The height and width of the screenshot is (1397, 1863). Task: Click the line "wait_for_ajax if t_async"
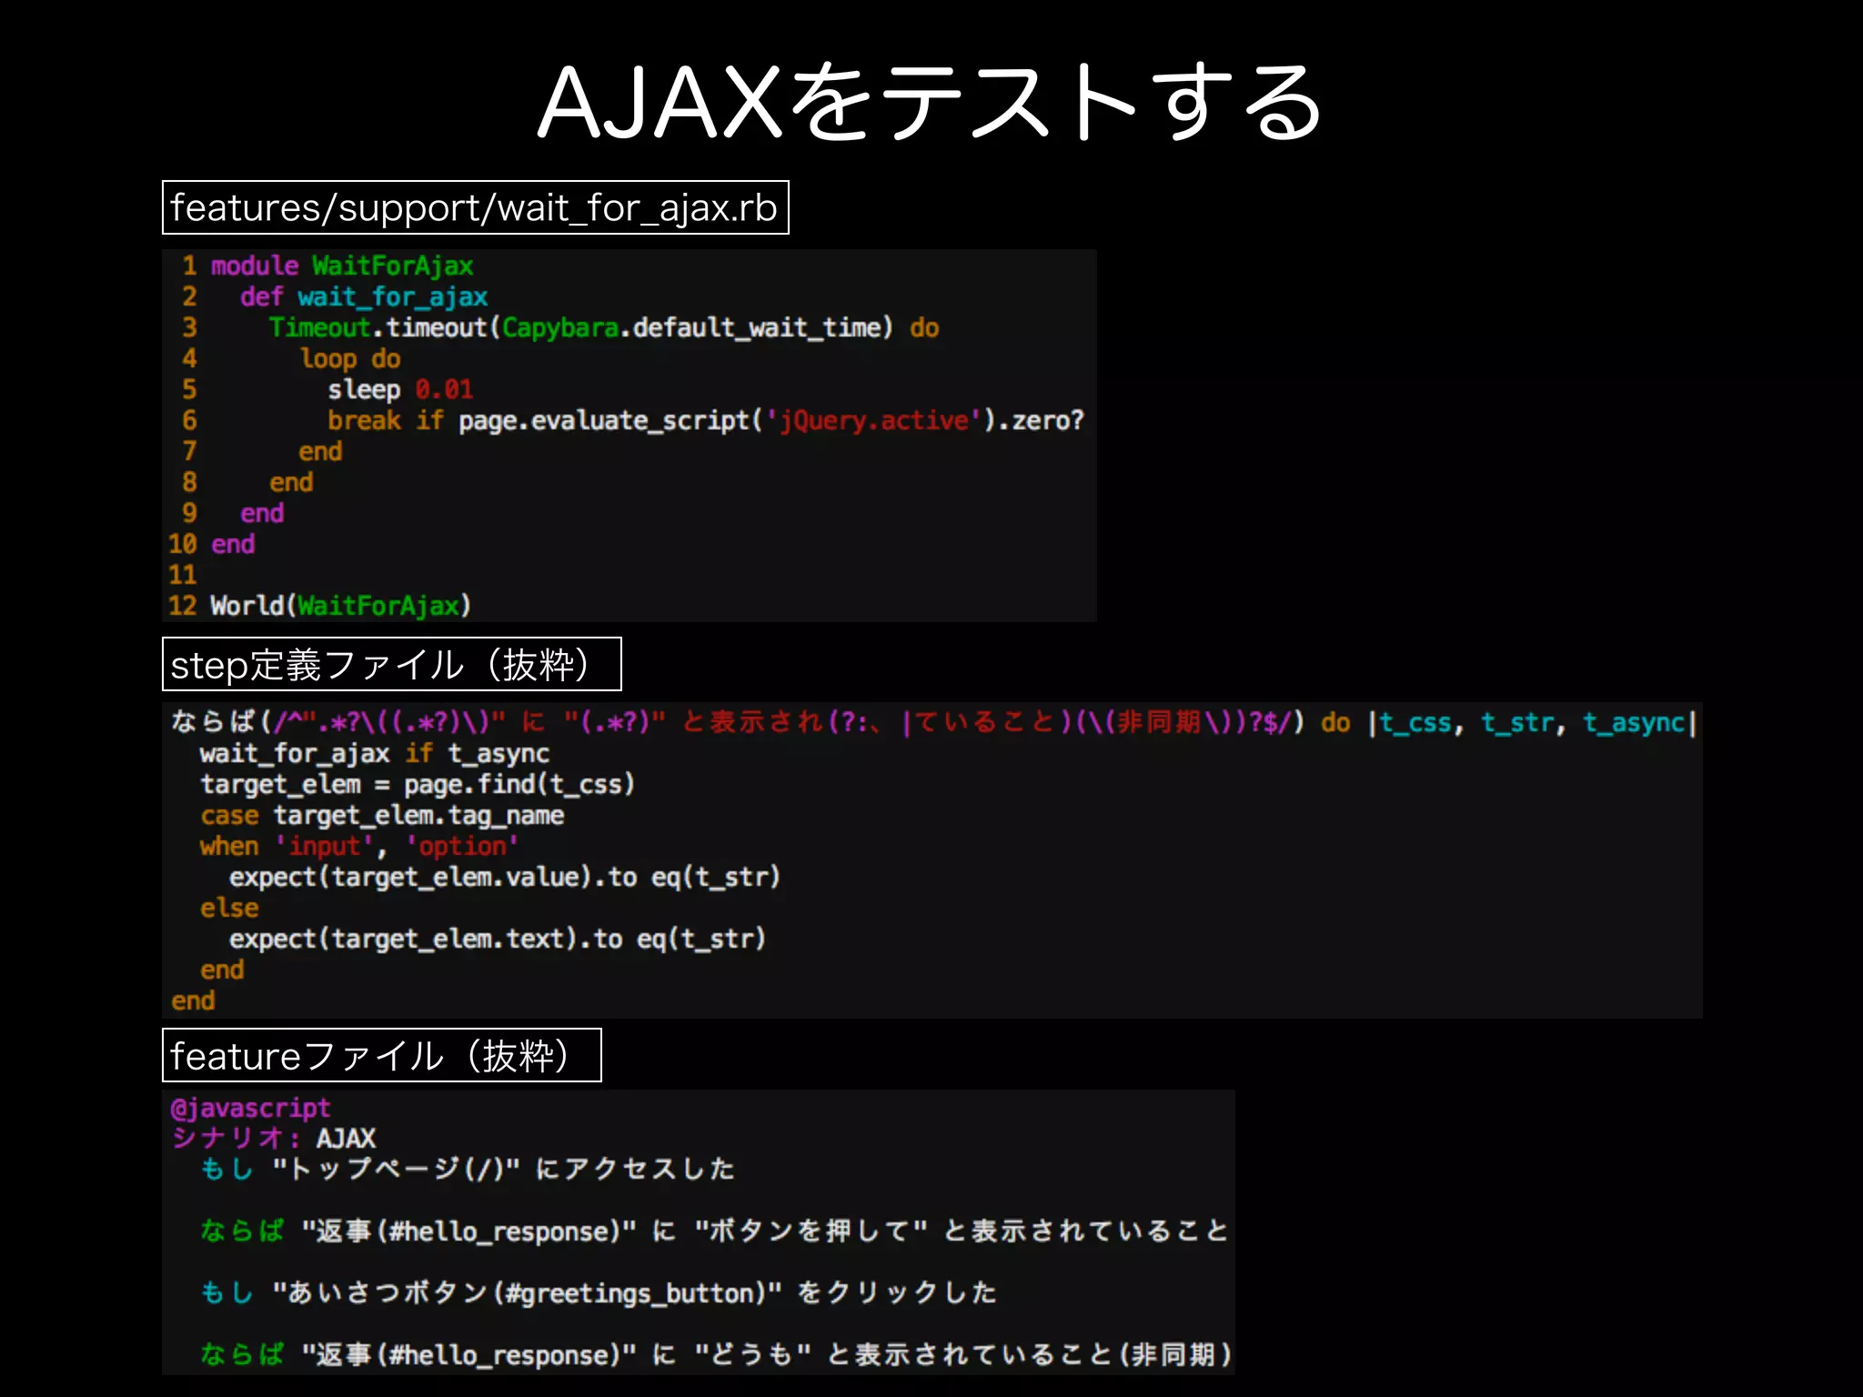click(x=375, y=753)
